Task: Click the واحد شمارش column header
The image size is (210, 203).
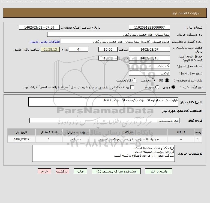Action: [x=76, y=132]
